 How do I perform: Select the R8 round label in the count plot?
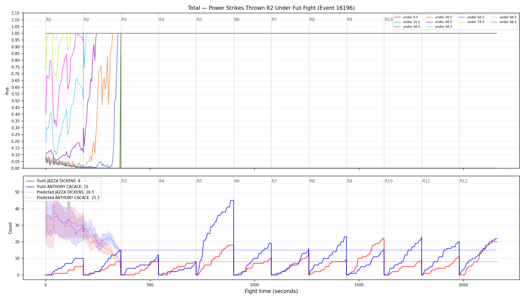coord(312,181)
